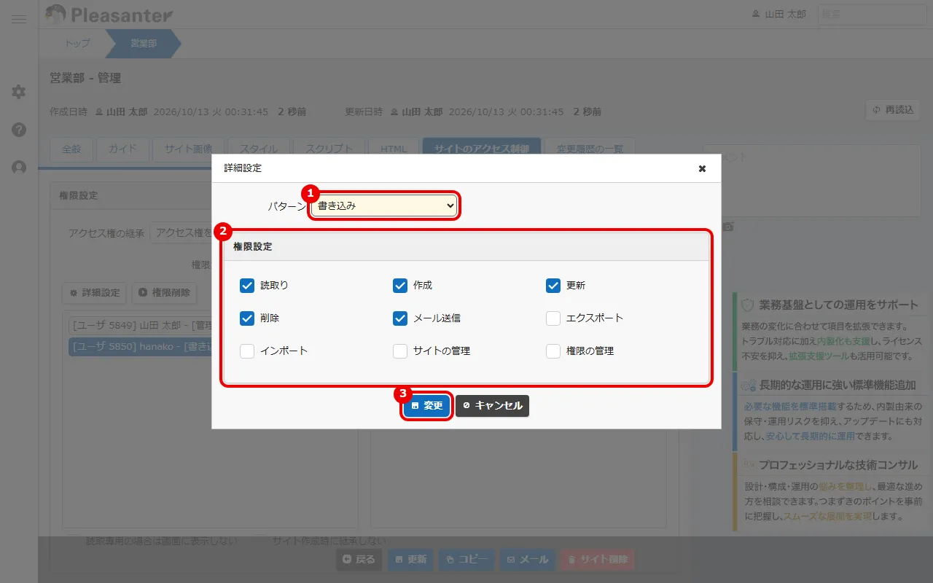Enable the サイトの管理 permission checkbox

coord(400,351)
